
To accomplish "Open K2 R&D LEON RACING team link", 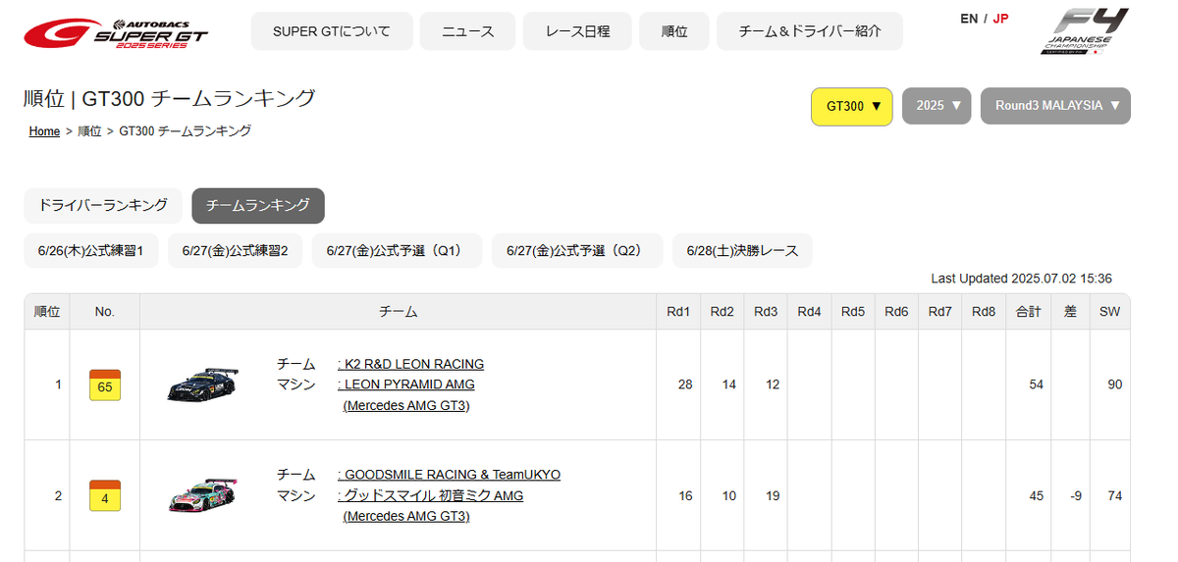I will coord(413,364).
